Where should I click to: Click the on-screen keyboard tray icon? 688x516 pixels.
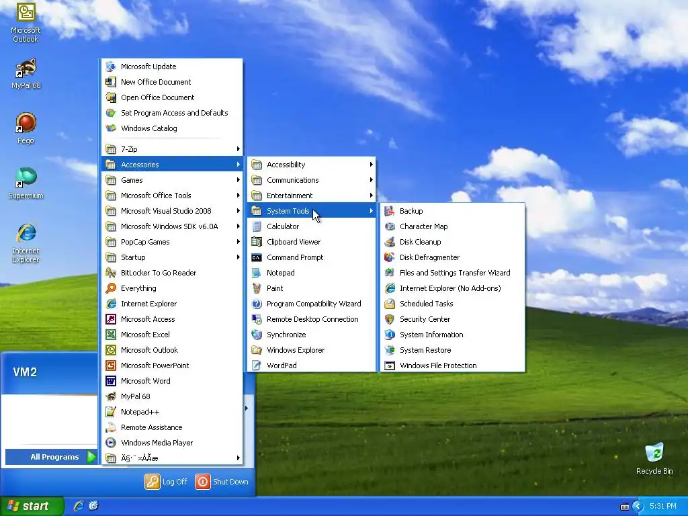[625, 507]
